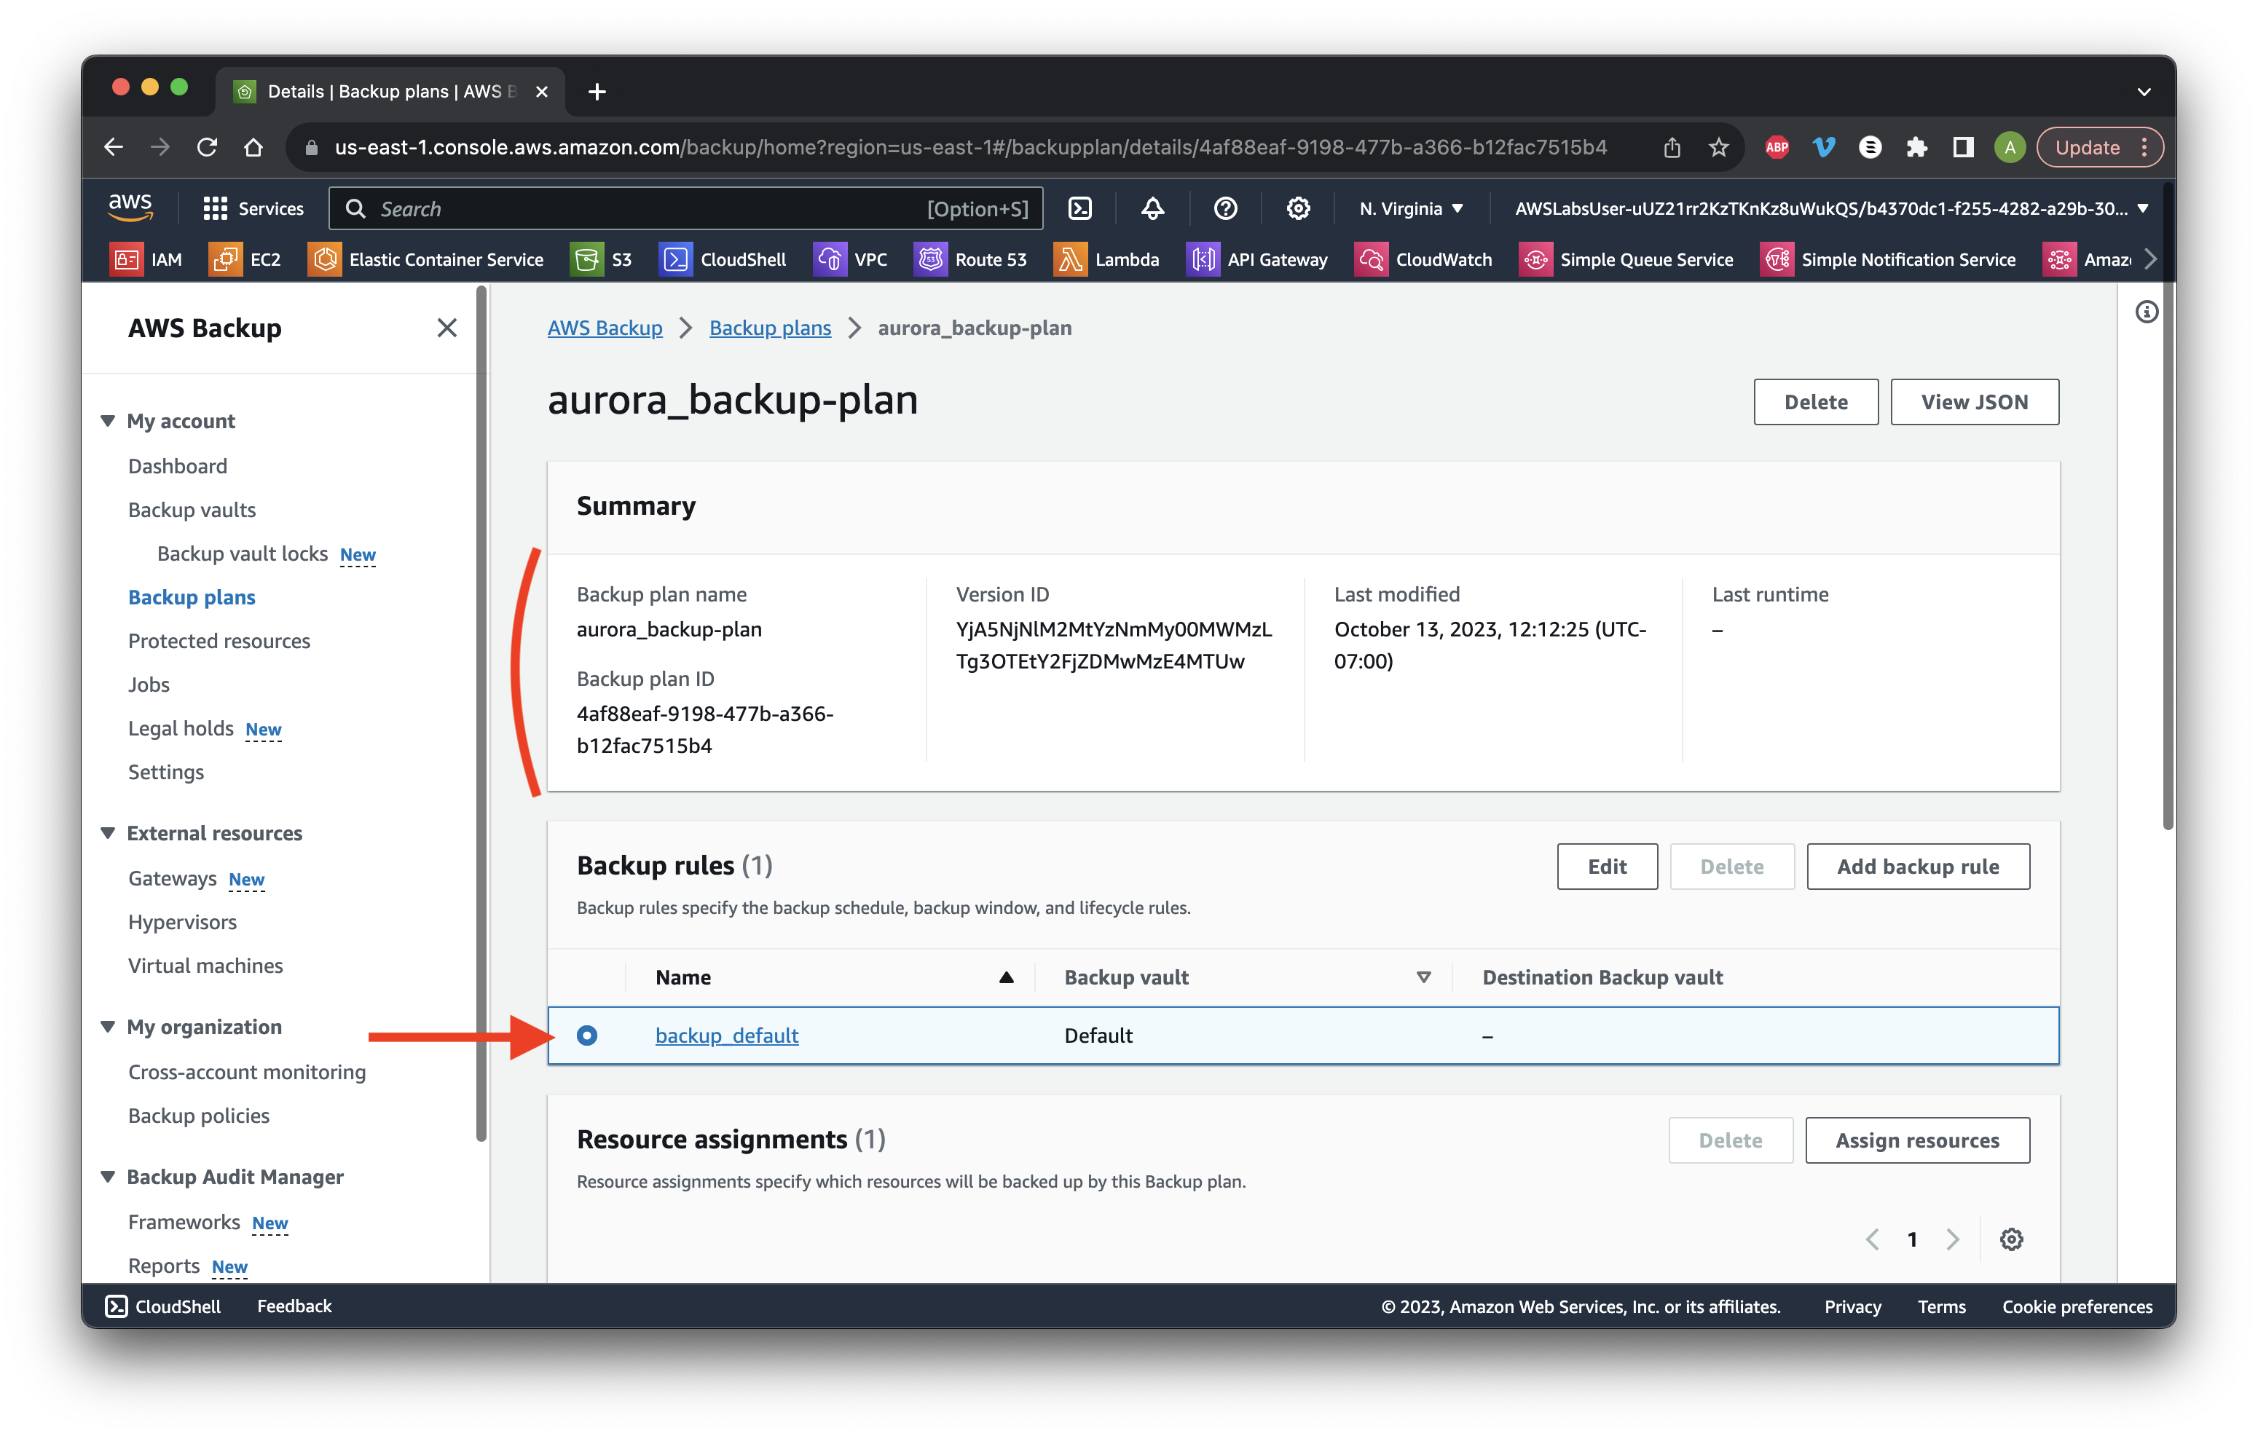Viewport: 2258px width, 1436px height.
Task: Open Legal holds in sidebar
Action: [x=180, y=728]
